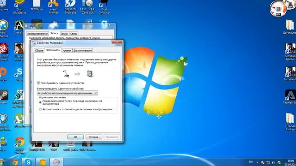Image resolution: width=296 pixels, height=166 pixels.
Task: Open the volume speaker tray icon
Action: pyautogui.click(x=273, y=163)
